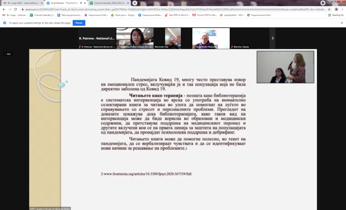This screenshot has height=210, width=346.
Task: Click the speaker video in the slide corner
Action: click(x=285, y=67)
